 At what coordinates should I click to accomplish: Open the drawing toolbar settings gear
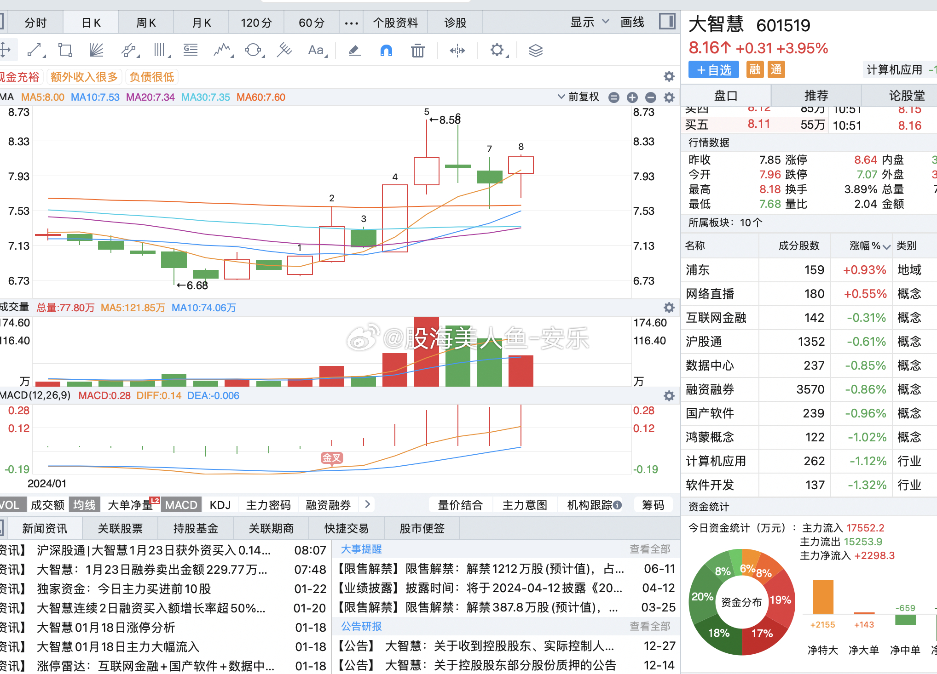[498, 50]
